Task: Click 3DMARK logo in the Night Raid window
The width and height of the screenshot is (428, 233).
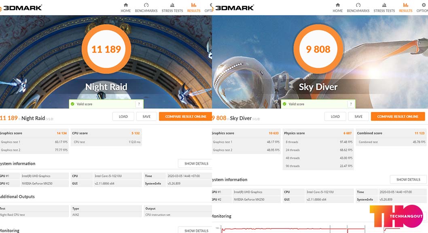Action: (21, 8)
